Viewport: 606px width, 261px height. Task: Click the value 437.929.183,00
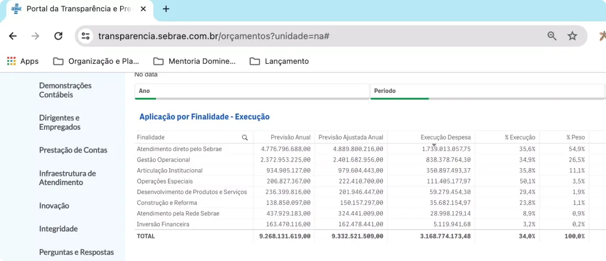288,214
